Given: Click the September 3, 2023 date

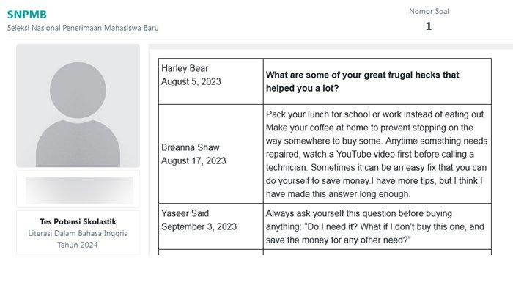Looking at the screenshot, I should click(x=199, y=226).
